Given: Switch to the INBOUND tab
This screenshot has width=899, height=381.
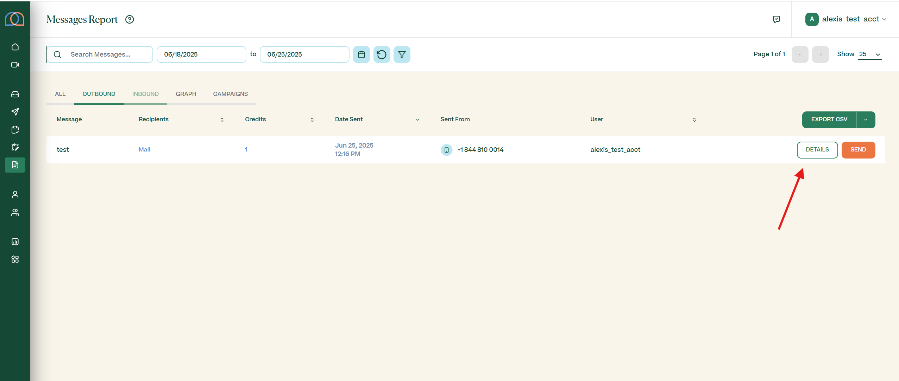Looking at the screenshot, I should [145, 94].
